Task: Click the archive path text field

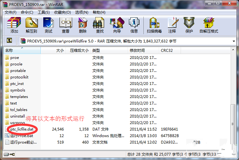Action: [126, 41]
